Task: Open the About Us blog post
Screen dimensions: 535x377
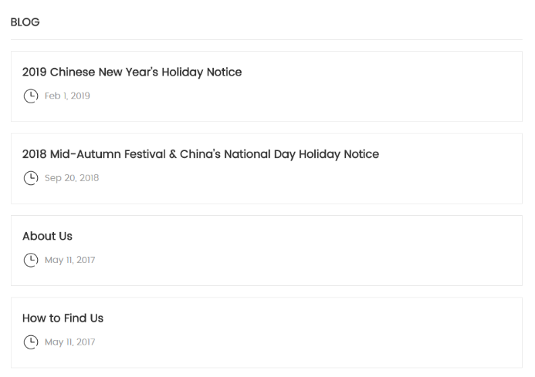Action: point(47,236)
